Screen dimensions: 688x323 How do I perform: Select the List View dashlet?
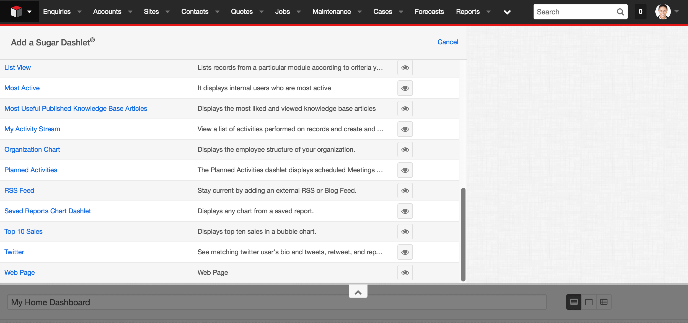click(17, 68)
